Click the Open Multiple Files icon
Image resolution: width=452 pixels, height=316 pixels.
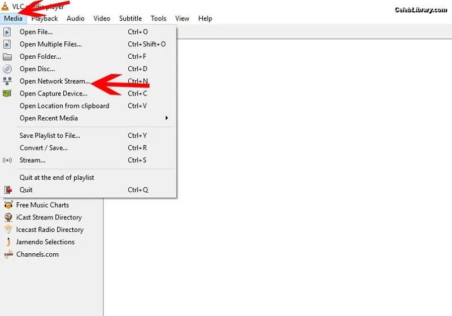tap(7, 44)
